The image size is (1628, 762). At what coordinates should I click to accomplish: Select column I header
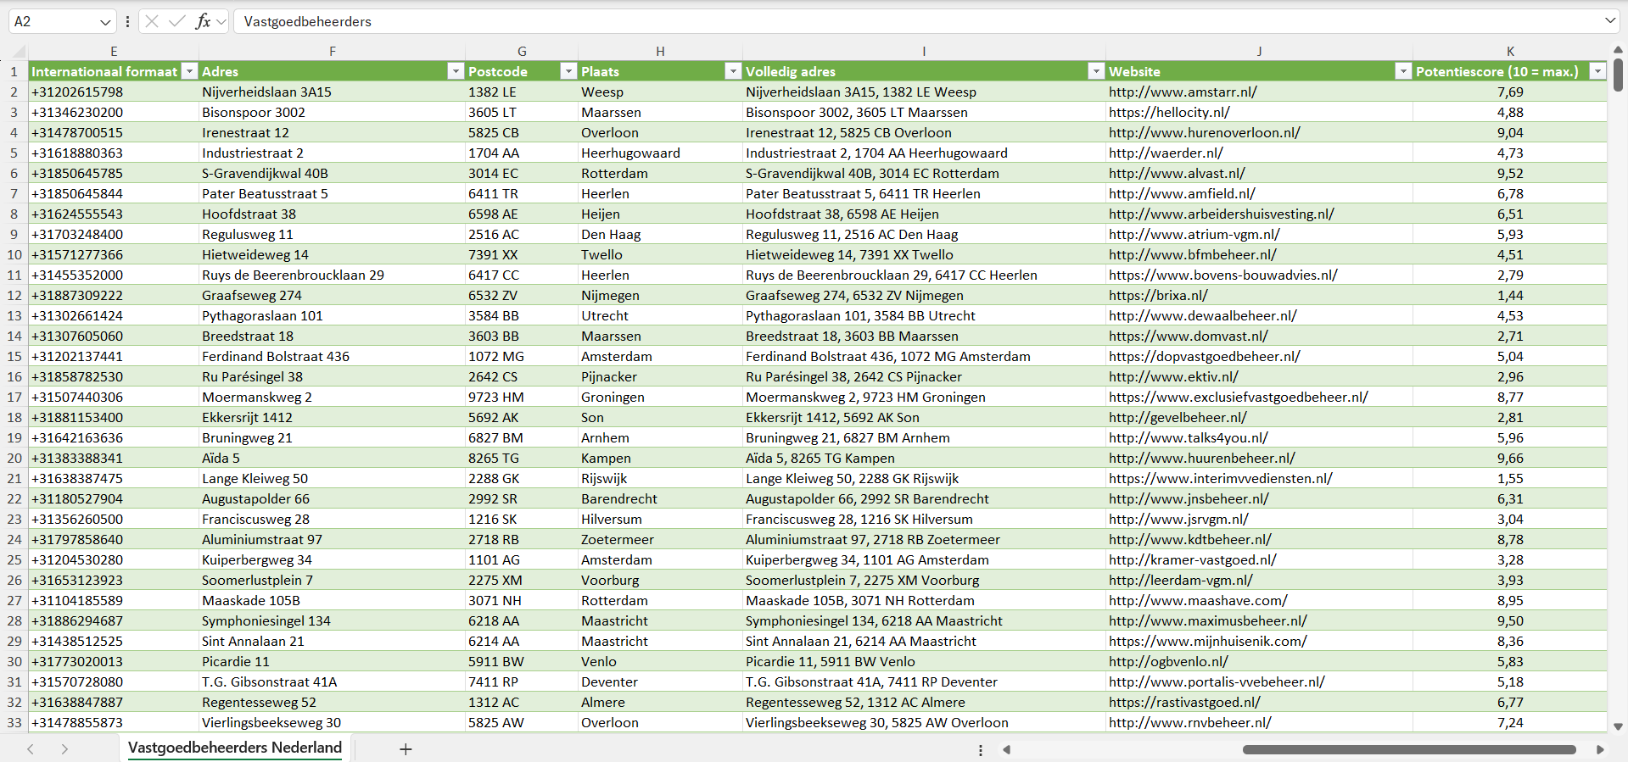point(923,52)
